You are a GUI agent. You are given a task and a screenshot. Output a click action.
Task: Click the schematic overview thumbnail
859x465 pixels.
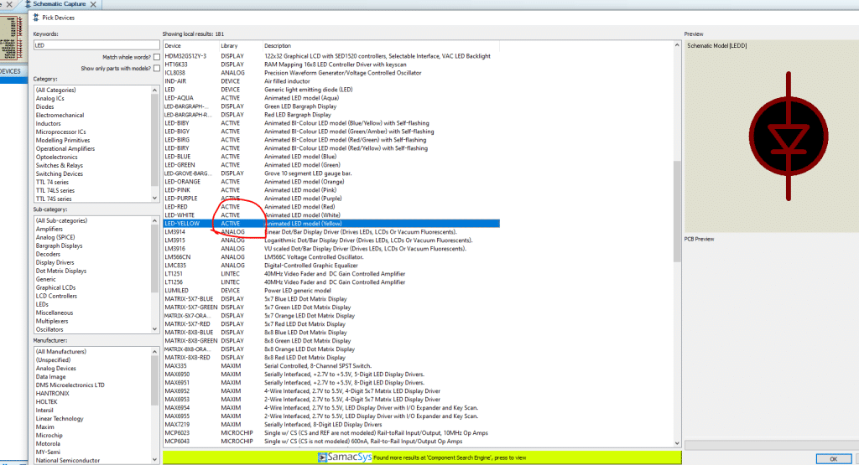pyautogui.click(x=13, y=38)
